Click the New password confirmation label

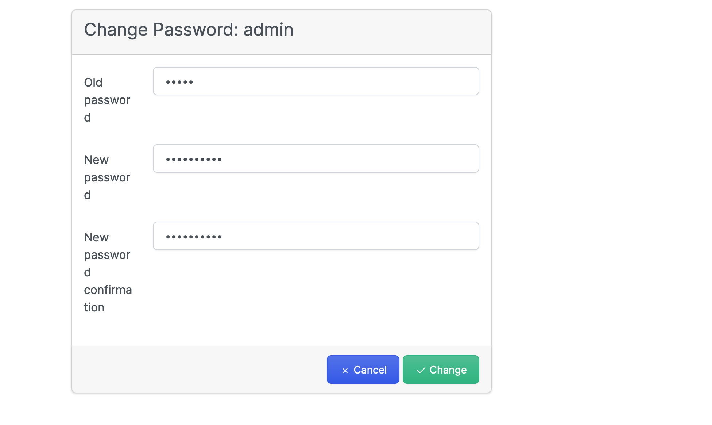coord(108,272)
